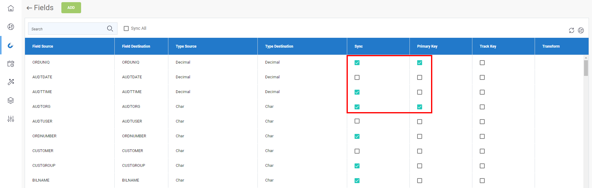Sort by the Field Source column header
This screenshot has height=188, width=592.
point(43,46)
